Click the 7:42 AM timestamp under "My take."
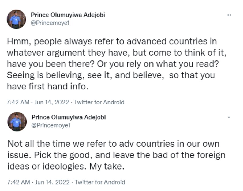This screenshot has height=191, width=243. [x=18, y=182]
